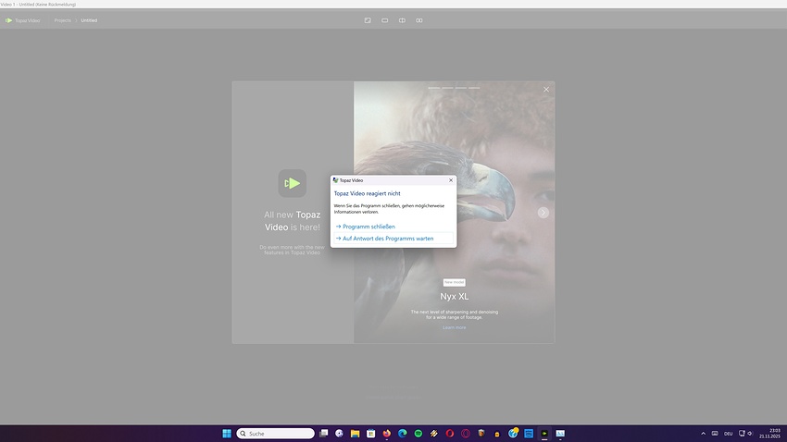Go to next welcome slide arrow
Viewport: 787px width, 442px height.
pos(543,213)
